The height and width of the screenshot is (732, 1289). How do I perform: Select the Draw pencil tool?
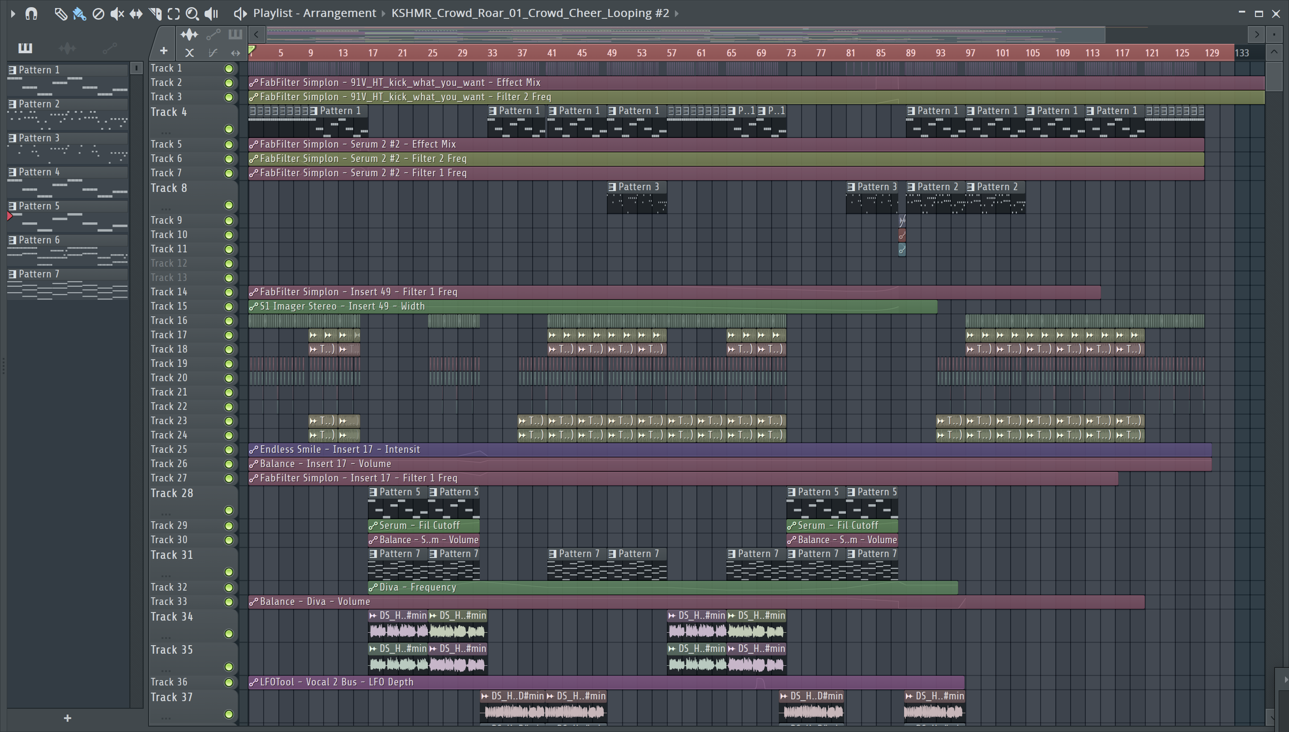click(60, 13)
